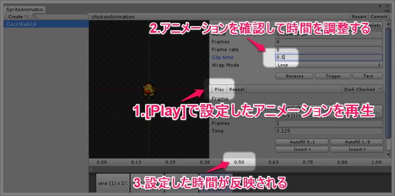Screen dimensions: 395x196
Task: Toggle the Repeat preview option
Action: click(237, 90)
